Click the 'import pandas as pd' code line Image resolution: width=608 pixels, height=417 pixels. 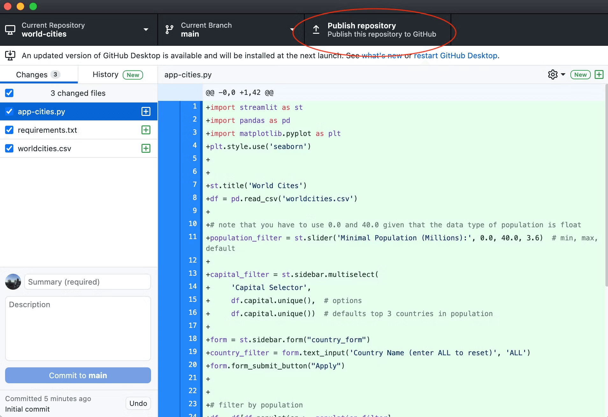[x=248, y=121]
